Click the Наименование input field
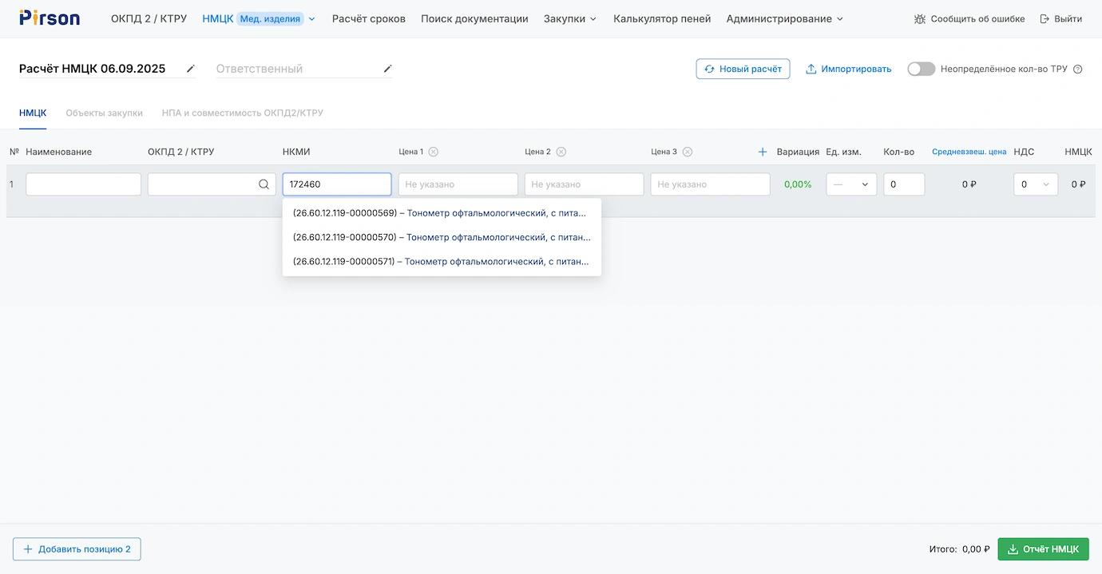This screenshot has width=1102, height=574. pyautogui.click(x=83, y=184)
